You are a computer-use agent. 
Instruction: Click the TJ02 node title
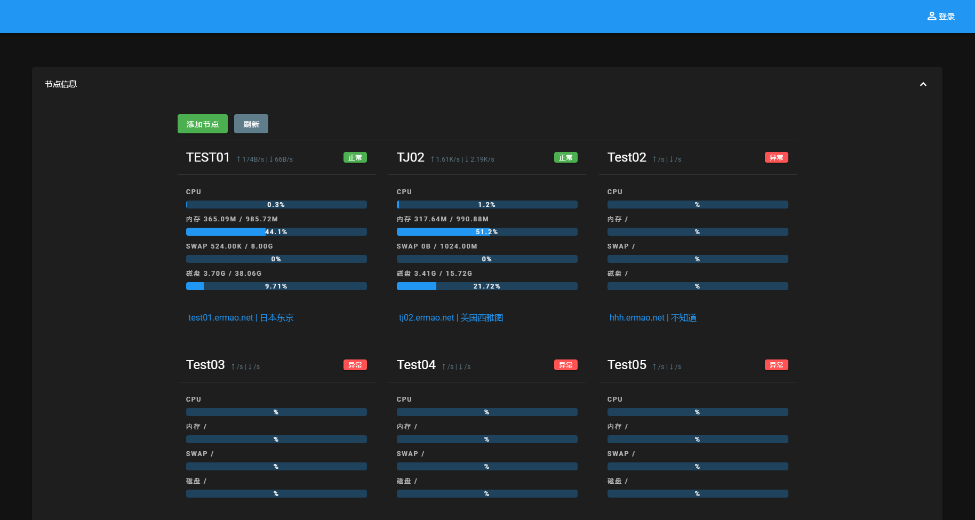point(411,157)
